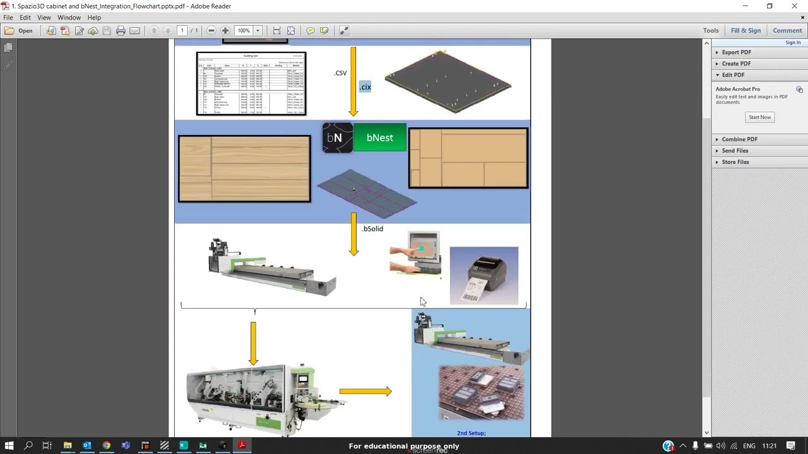This screenshot has width=808, height=454.
Task: Show page thumbnails panel icon
Action: 8,47
